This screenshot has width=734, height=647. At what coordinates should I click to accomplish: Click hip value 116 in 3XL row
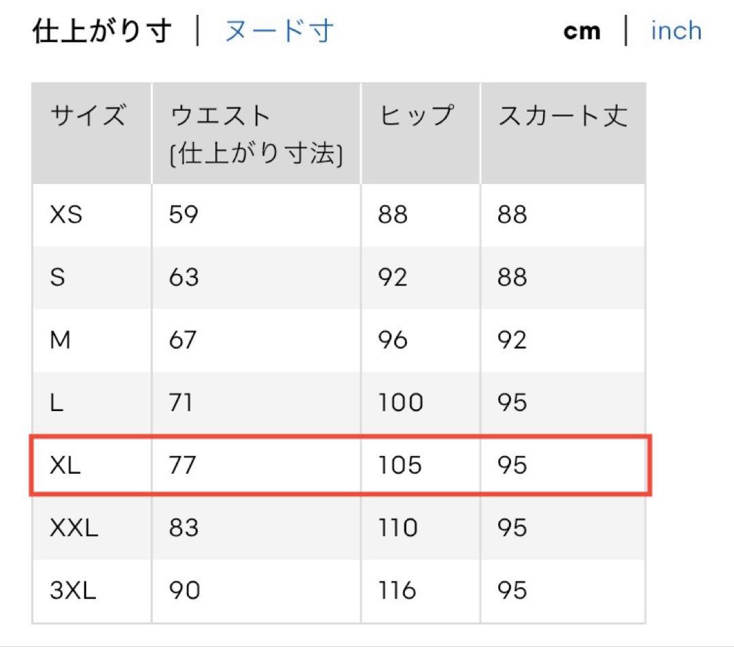(397, 591)
